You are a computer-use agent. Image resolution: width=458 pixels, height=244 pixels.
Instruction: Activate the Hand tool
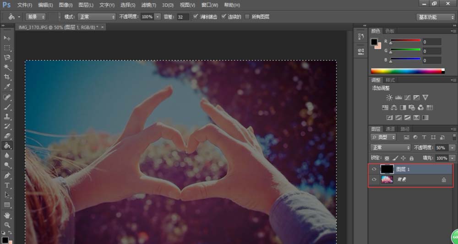click(x=7, y=215)
